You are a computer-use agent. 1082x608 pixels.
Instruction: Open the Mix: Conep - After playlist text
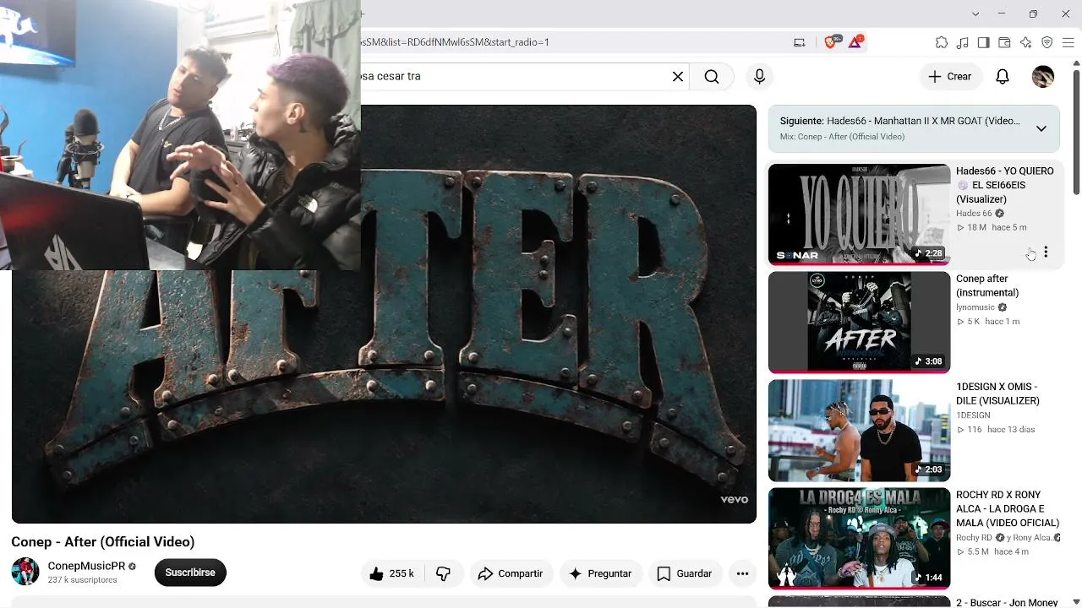tap(842, 137)
